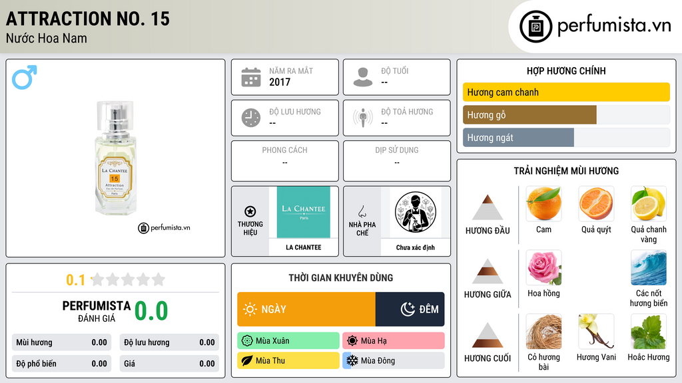Click the La Chantee teal brand logo

304,212
